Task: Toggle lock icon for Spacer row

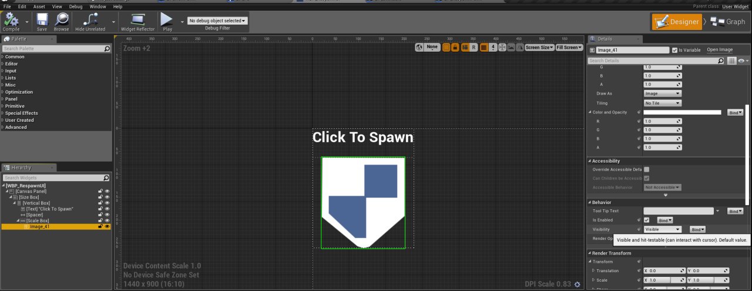Action: coord(100,215)
